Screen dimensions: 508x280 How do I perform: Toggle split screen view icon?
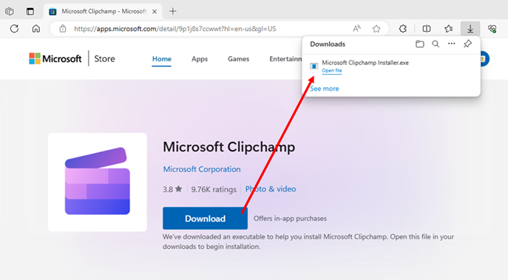click(x=427, y=29)
